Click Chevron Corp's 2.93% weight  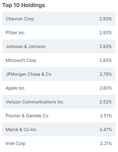pos(106,19)
